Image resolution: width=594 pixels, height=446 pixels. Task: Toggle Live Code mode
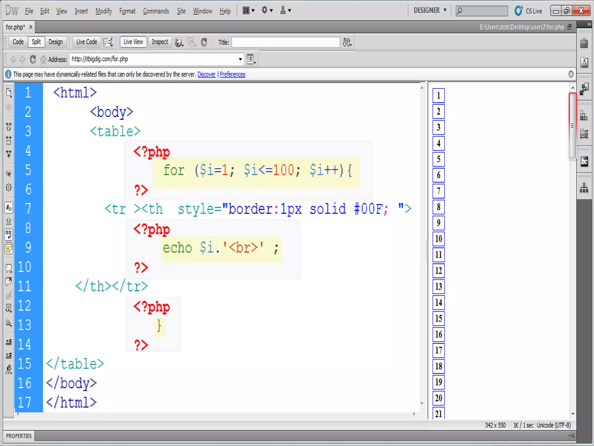pyautogui.click(x=86, y=42)
